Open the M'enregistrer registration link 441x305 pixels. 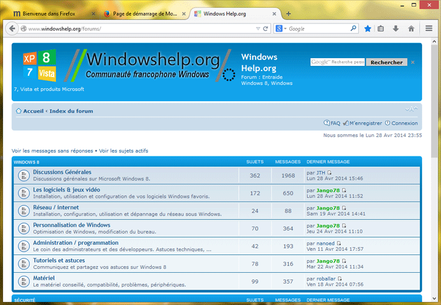tap(365, 123)
